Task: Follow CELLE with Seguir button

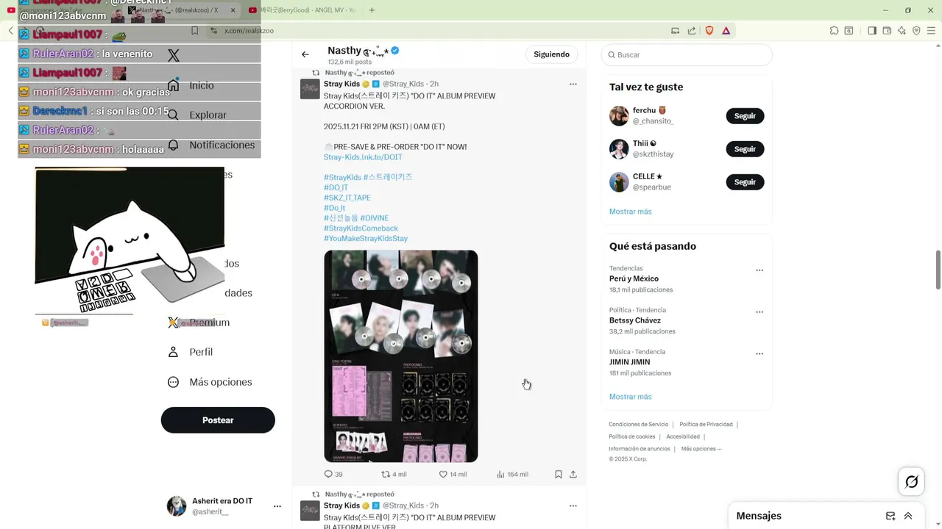Action: coord(745,182)
